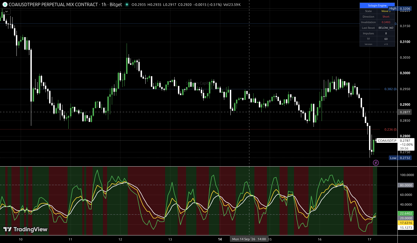417x243 pixels.
Task: Click the 'BELOW_W2' value cell
Action: coord(386,28)
